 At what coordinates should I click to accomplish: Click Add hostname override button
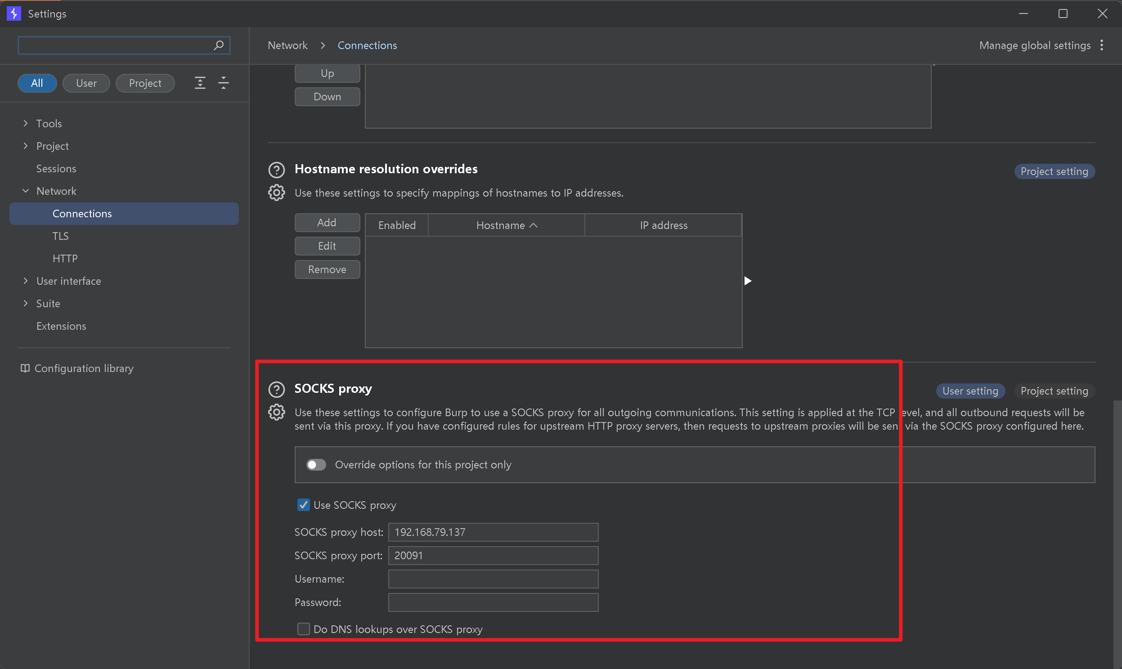pos(327,223)
